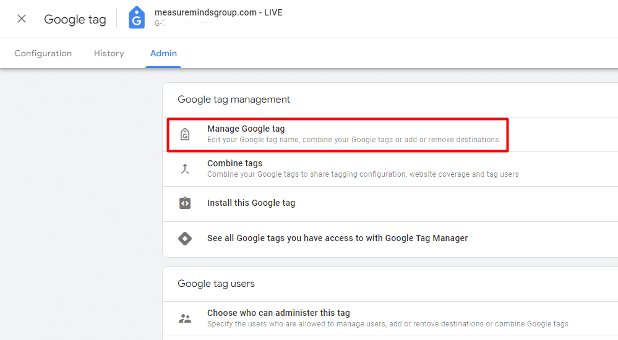Click the Combine tags merge arrow icon
The width and height of the screenshot is (618, 340).
[185, 169]
